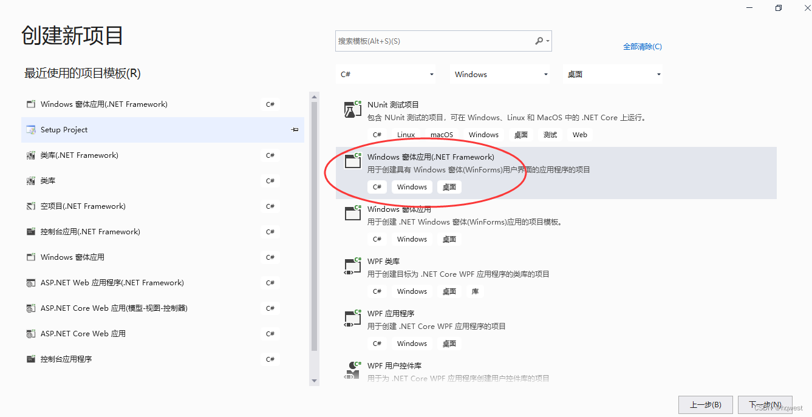Click the 桌面 tag under WPF 类库
Viewport: 812px width, 417px height.
(x=449, y=291)
